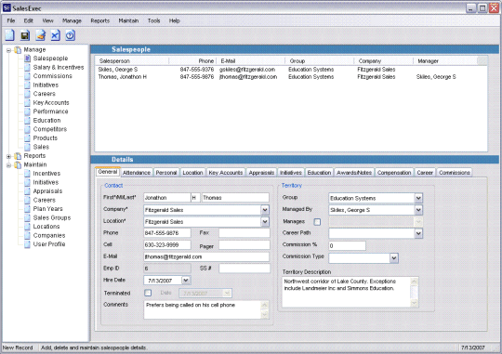Open the Help menu

pyautogui.click(x=174, y=20)
